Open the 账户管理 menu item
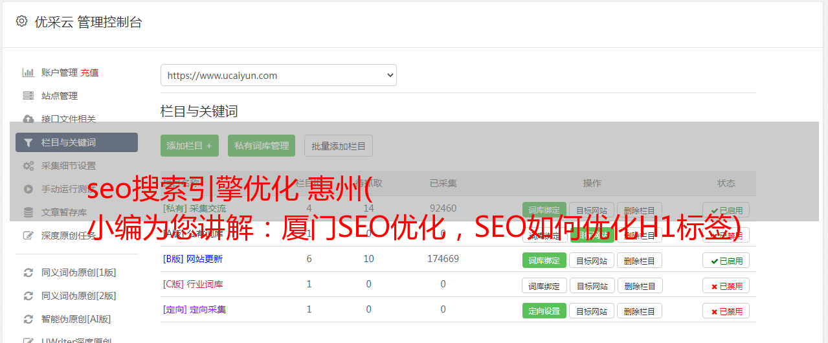Viewport: 828px width, 343px height. click(x=60, y=72)
